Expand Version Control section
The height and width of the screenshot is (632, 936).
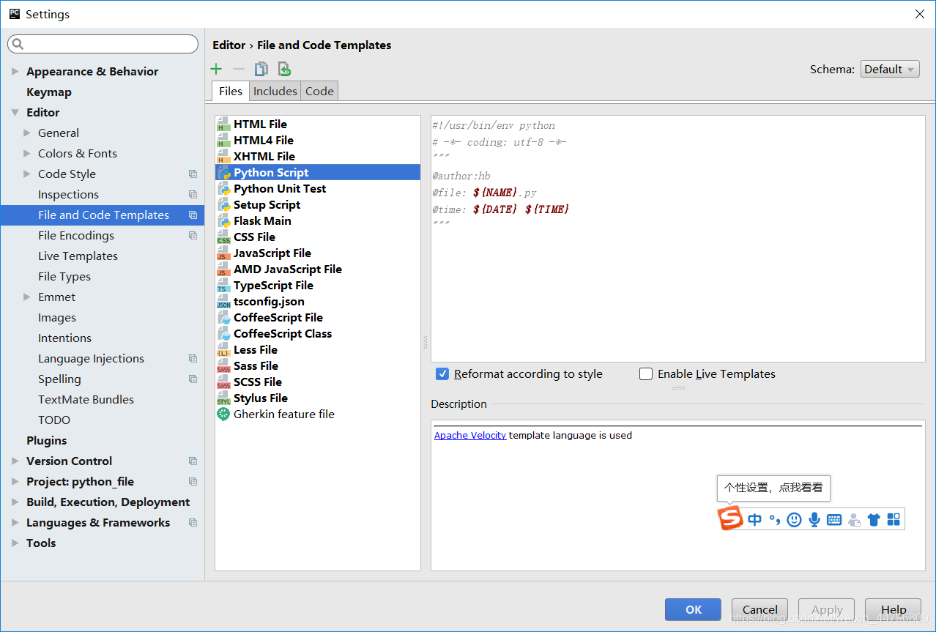(15, 461)
